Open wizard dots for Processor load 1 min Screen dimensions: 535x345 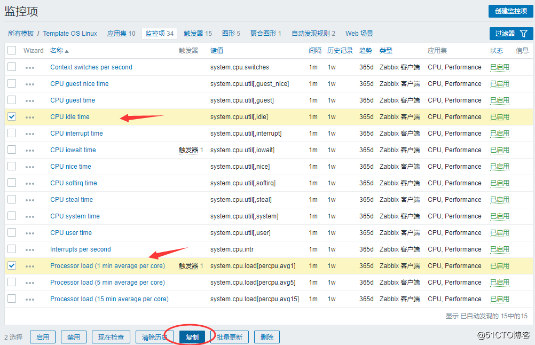pyautogui.click(x=30, y=266)
